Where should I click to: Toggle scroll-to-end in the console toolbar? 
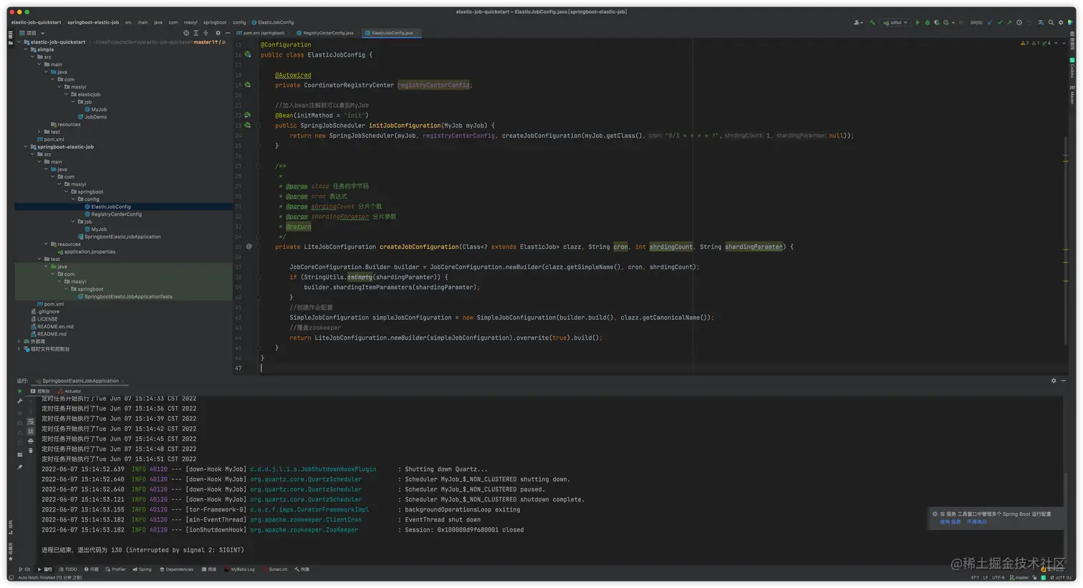pos(31,431)
